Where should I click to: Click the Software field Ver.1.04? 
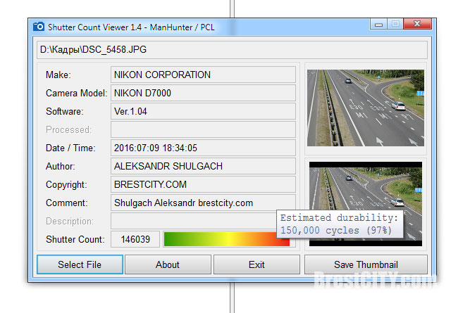tap(203, 111)
